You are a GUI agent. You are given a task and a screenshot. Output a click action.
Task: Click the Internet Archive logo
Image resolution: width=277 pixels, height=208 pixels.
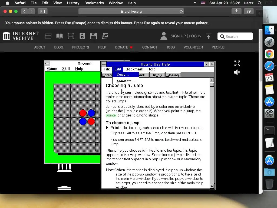21,36
